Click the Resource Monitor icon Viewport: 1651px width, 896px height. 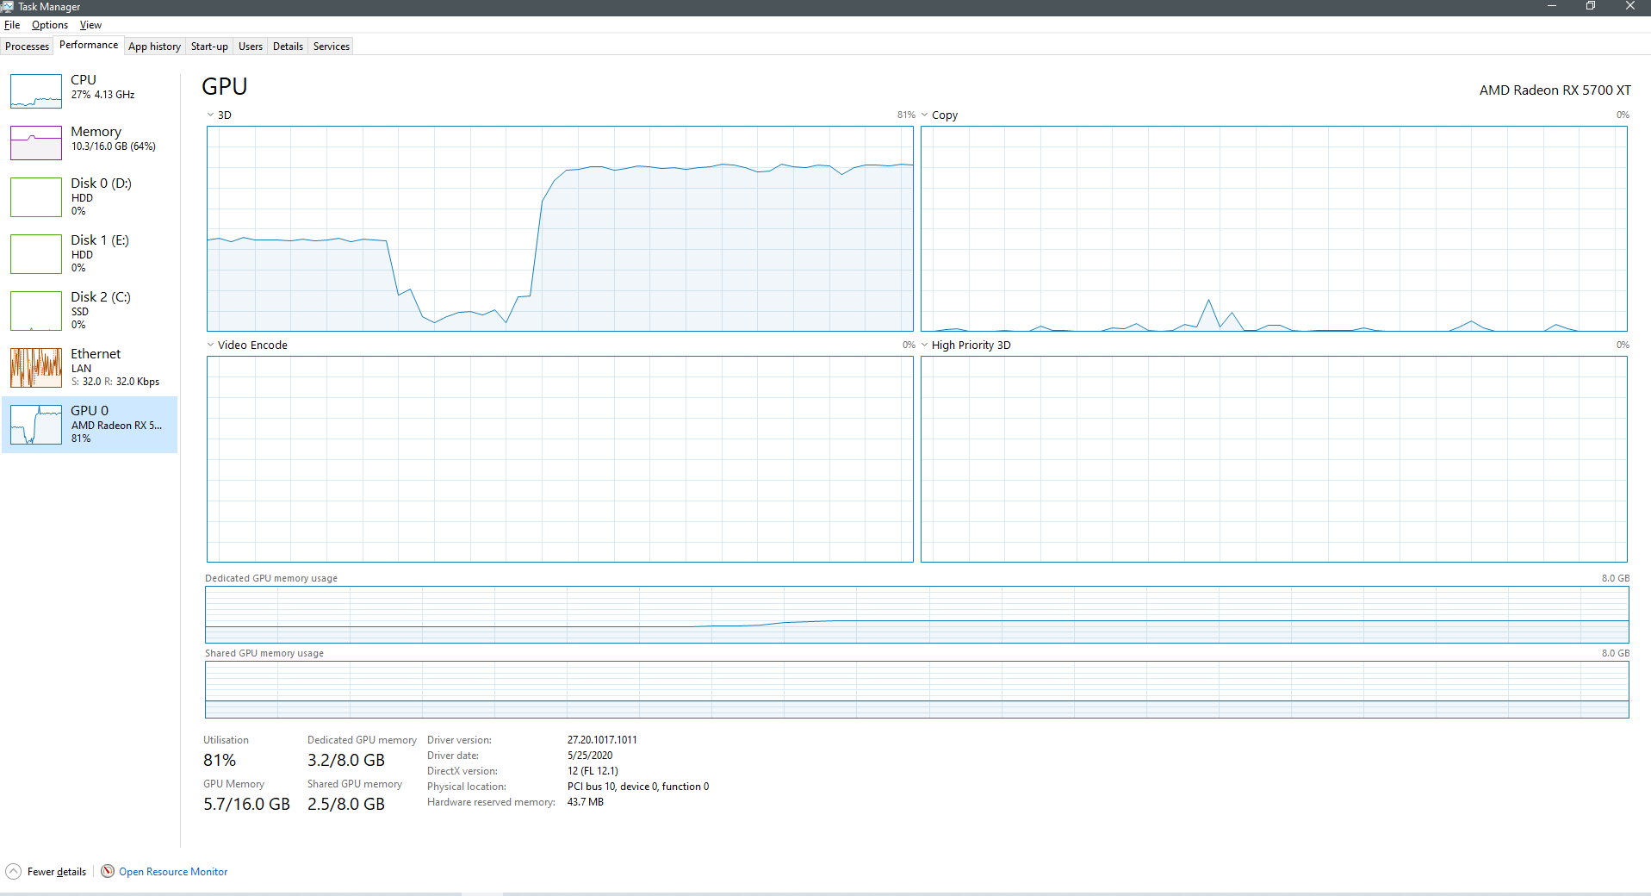click(108, 871)
